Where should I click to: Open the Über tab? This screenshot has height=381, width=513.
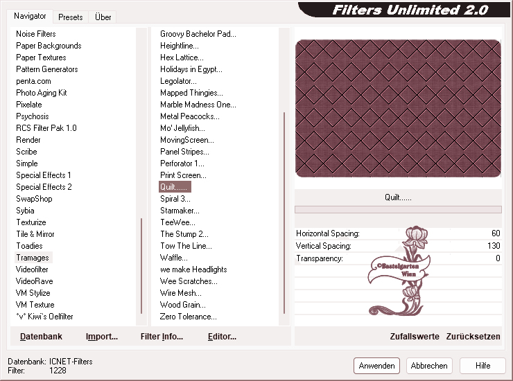(103, 17)
